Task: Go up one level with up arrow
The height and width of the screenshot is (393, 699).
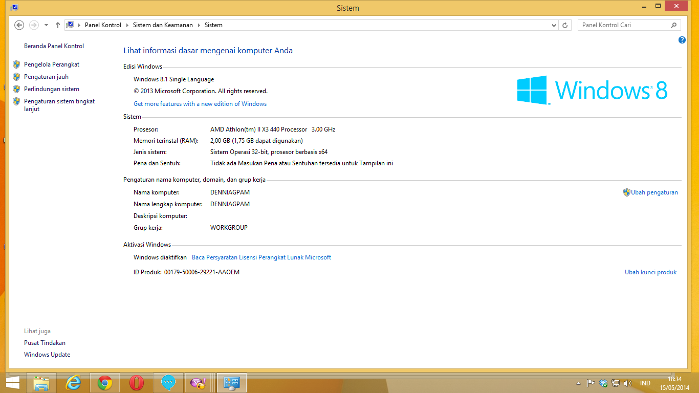Action: (58, 25)
